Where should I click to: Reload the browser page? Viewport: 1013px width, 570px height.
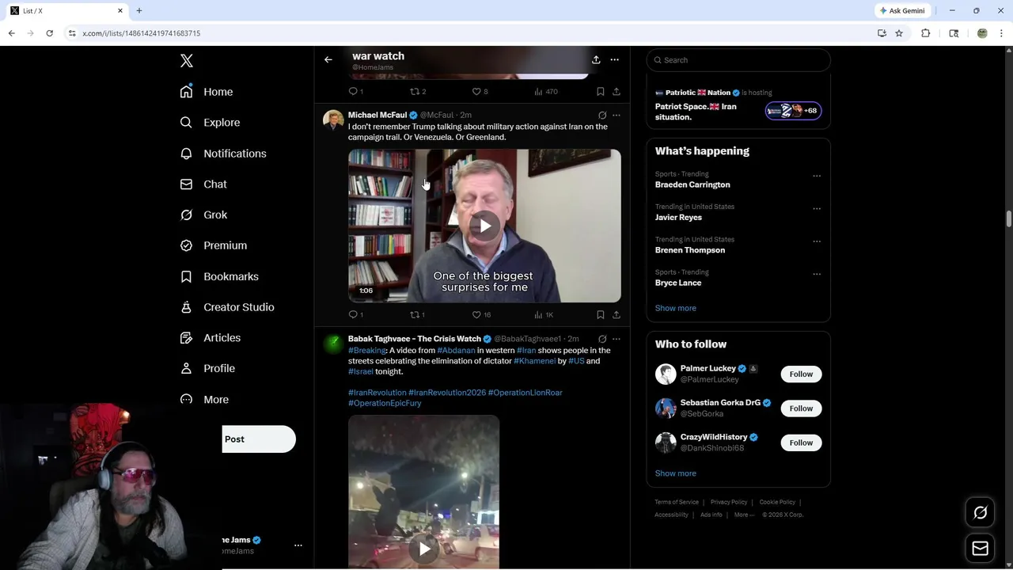tap(49, 33)
